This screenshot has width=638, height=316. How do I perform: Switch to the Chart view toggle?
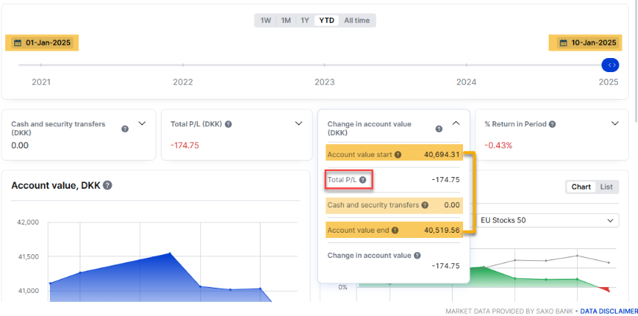tap(581, 187)
